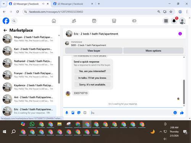Open the Video/Reels icon in top navigation
Viewport: 191px width, 143px height.
coord(94,21)
